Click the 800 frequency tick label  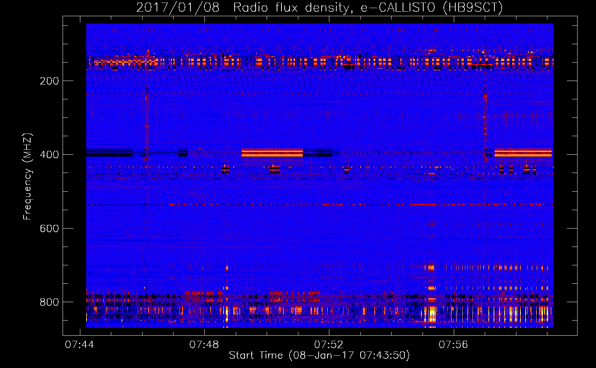(x=49, y=302)
